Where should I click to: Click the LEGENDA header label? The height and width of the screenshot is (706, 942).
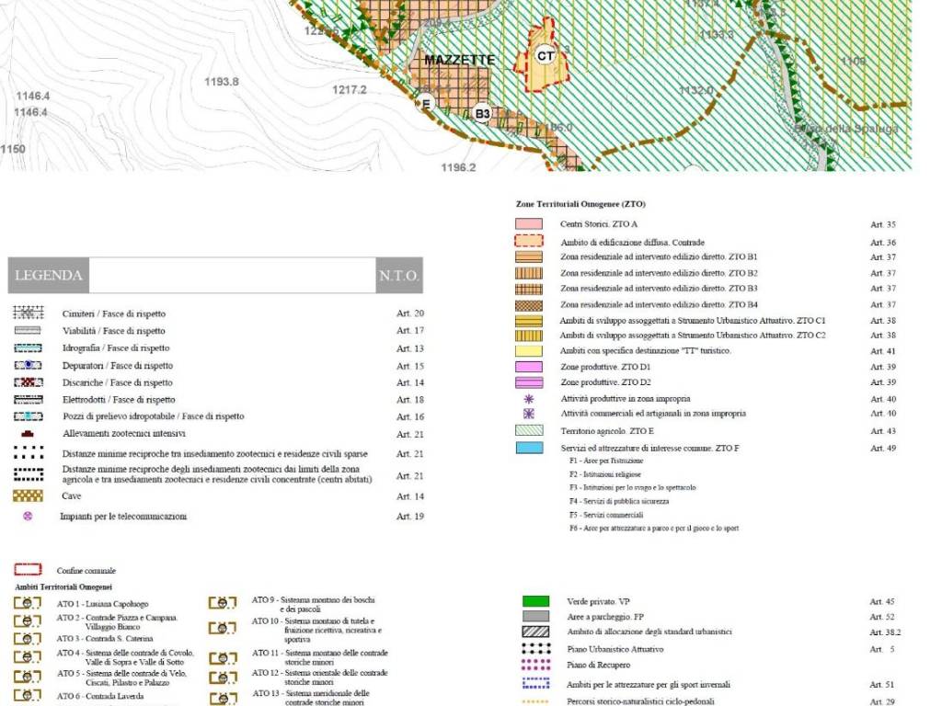[48, 276]
